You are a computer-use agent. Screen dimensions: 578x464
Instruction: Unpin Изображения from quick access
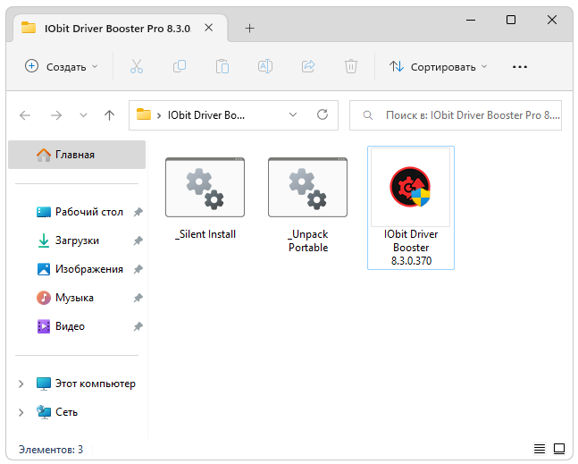(138, 269)
